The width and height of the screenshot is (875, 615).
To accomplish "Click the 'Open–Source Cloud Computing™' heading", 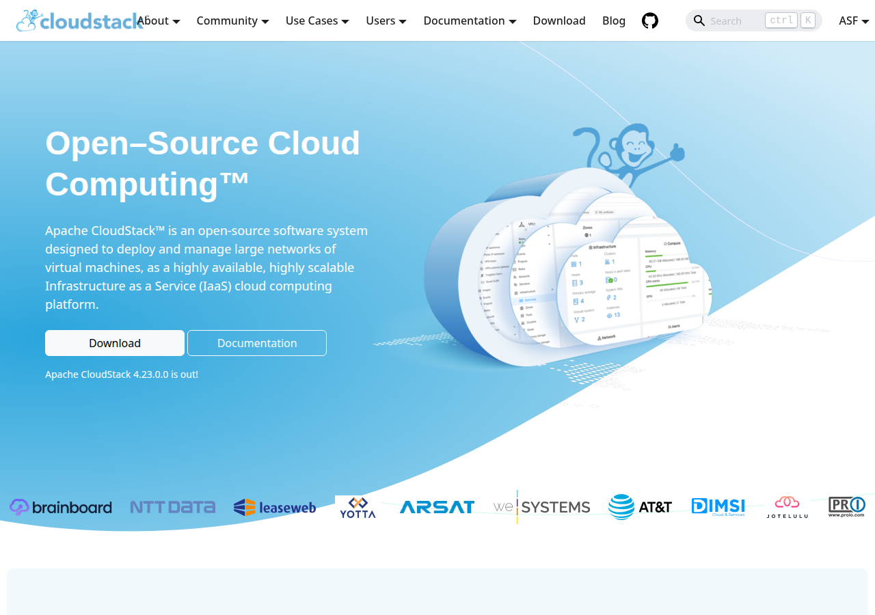I will pos(203,163).
